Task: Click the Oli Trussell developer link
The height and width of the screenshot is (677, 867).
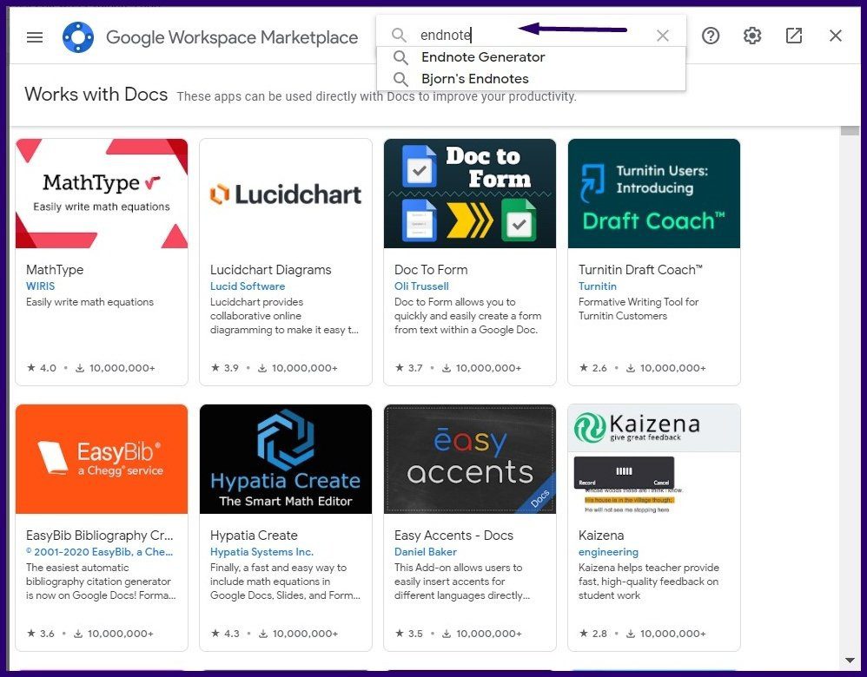Action: point(421,286)
